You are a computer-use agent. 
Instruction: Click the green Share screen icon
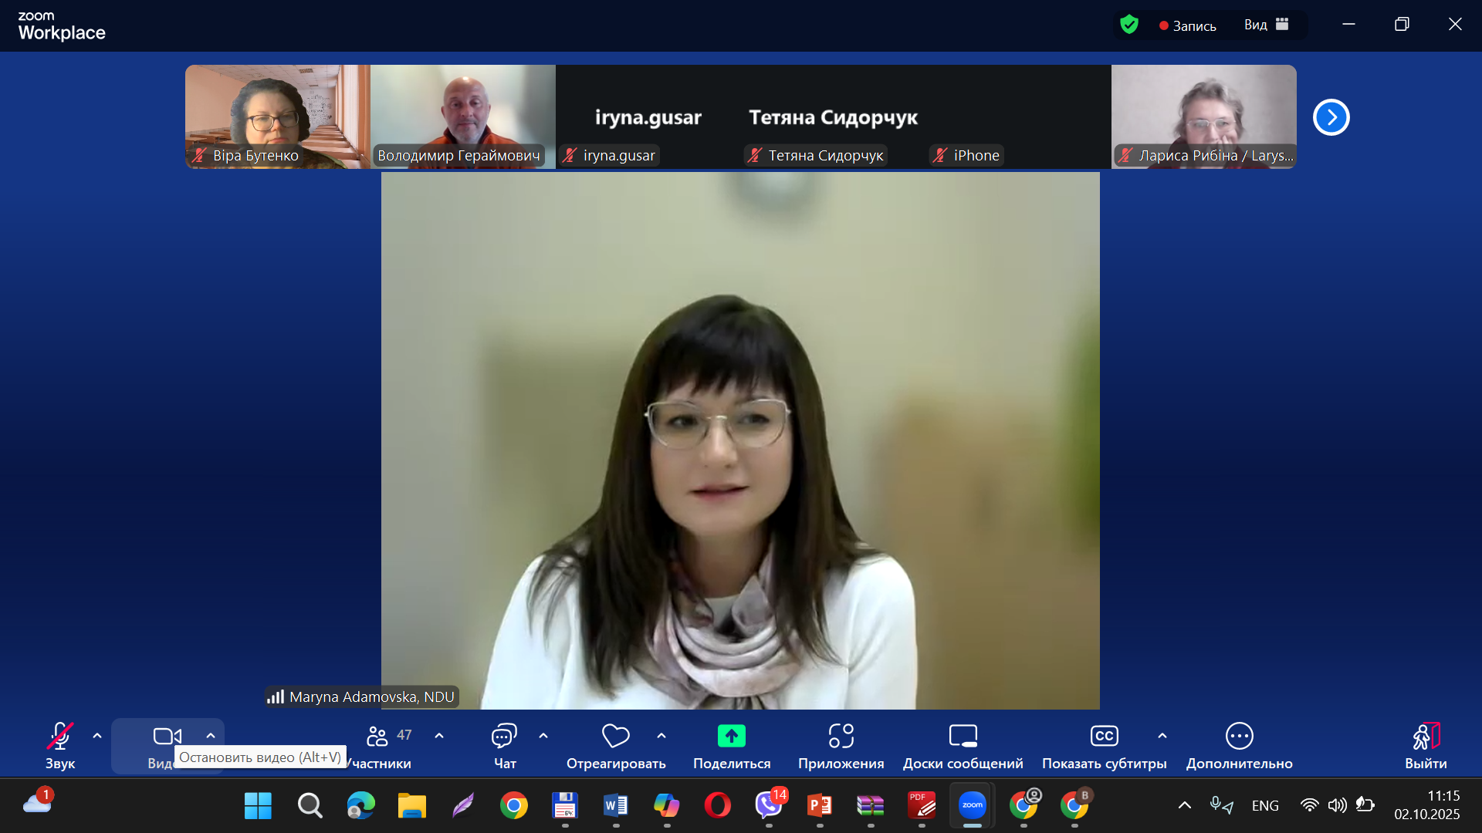click(x=731, y=737)
